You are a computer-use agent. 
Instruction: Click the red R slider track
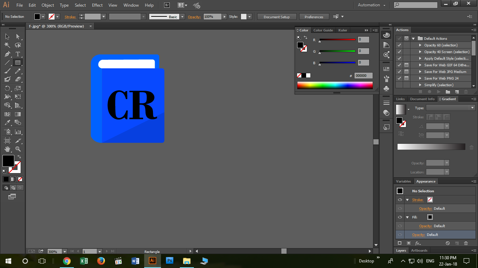pos(337,40)
